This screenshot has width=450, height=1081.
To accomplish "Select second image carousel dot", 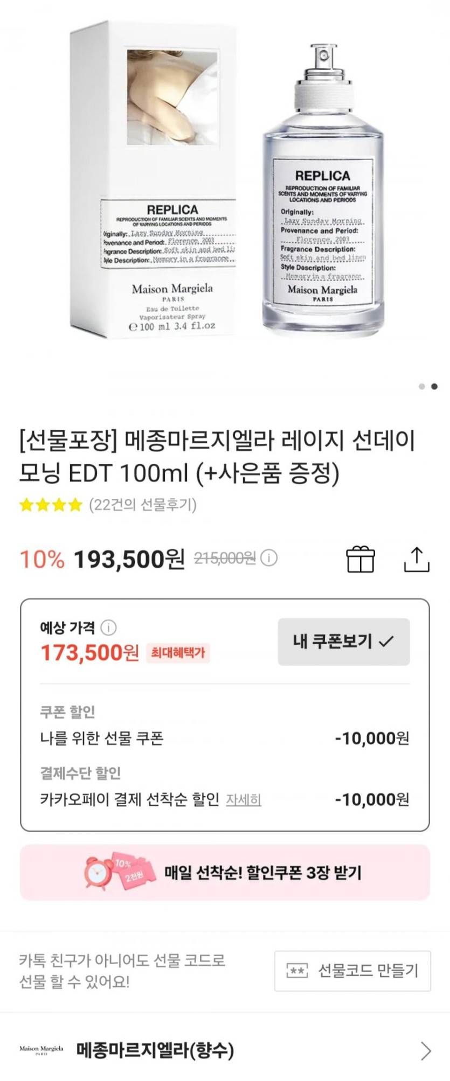I will (x=434, y=386).
